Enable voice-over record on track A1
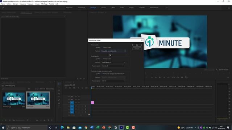 point(86,106)
